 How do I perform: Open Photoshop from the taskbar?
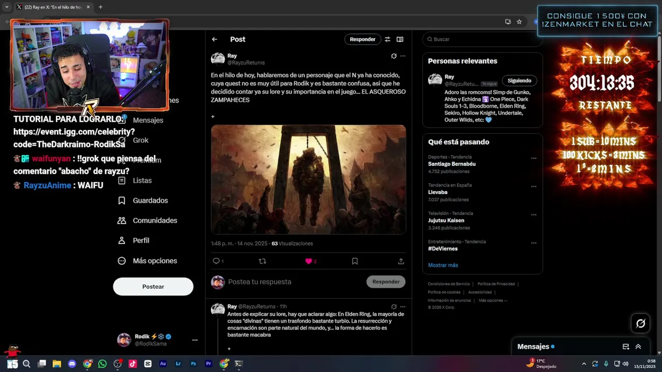193,364
